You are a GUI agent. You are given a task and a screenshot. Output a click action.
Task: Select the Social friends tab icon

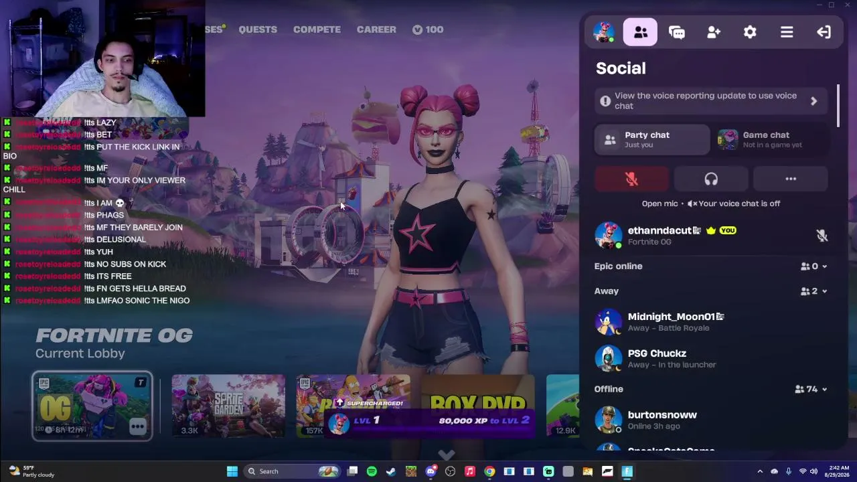pyautogui.click(x=640, y=32)
